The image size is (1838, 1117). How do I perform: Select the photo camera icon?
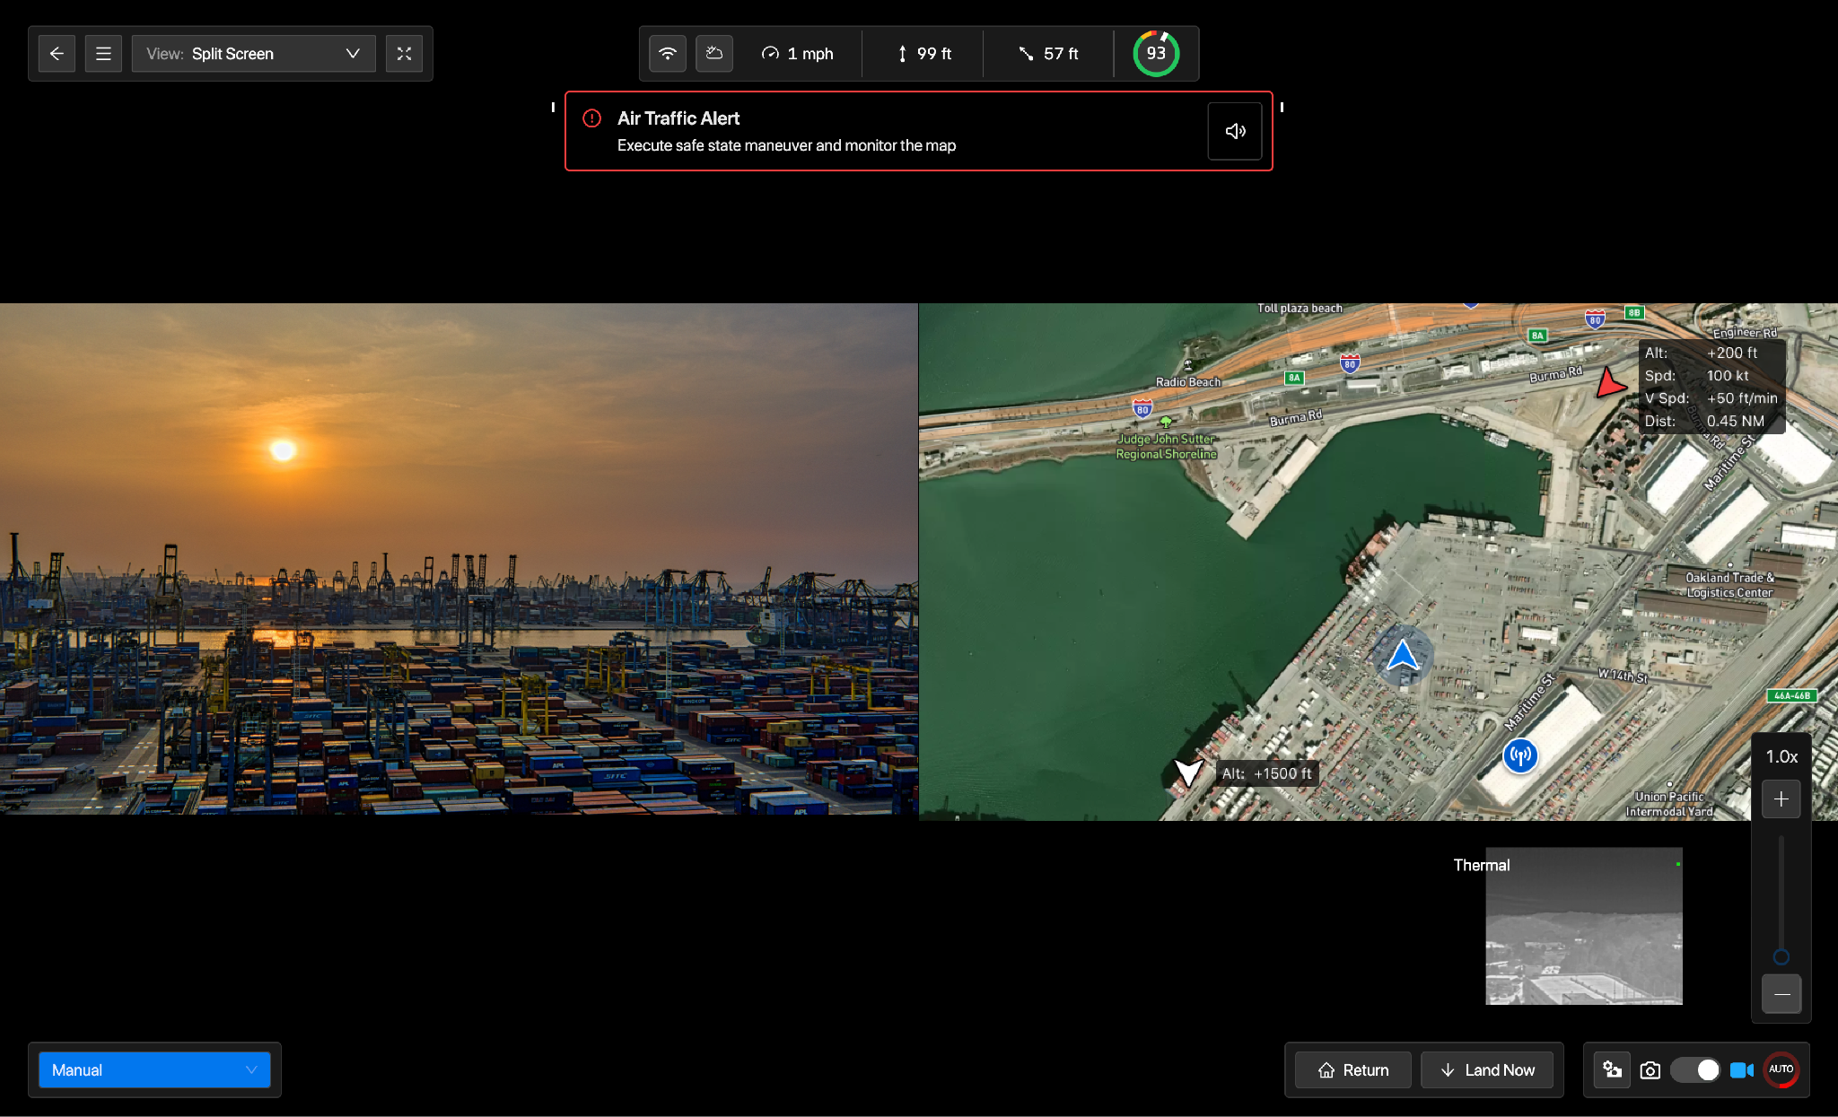click(1650, 1069)
